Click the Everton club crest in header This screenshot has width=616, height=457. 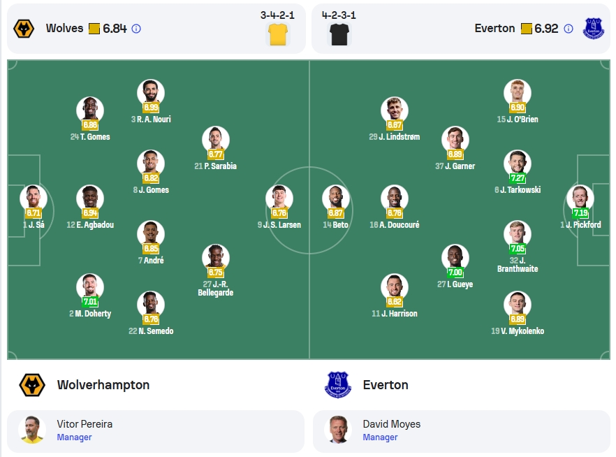pos(594,29)
